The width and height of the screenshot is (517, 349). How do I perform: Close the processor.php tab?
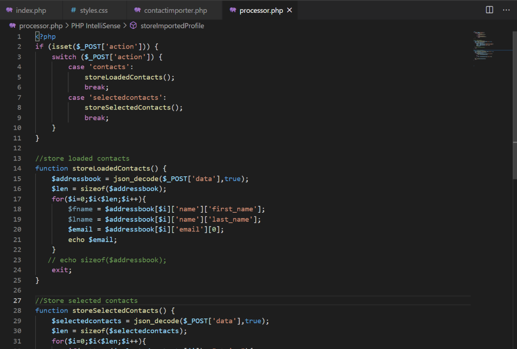pos(289,10)
